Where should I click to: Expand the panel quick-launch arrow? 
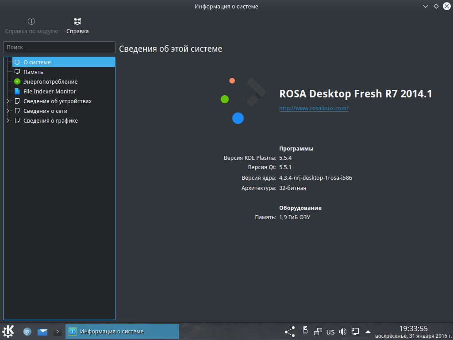pos(58,332)
